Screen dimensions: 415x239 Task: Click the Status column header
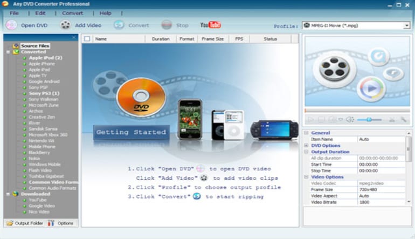click(x=270, y=39)
